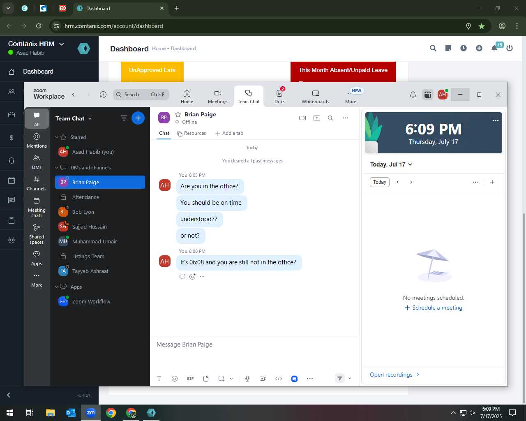Image resolution: width=526 pixels, height=421 pixels.
Task: Add calendar event with plus icon
Action: (492, 182)
